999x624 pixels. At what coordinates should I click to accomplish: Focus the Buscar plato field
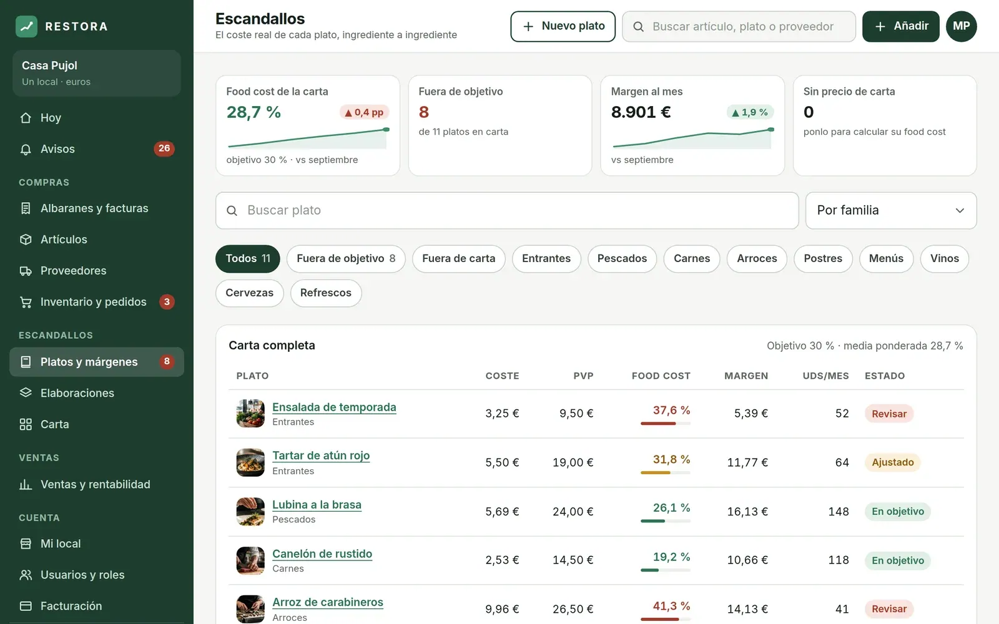[x=507, y=210]
